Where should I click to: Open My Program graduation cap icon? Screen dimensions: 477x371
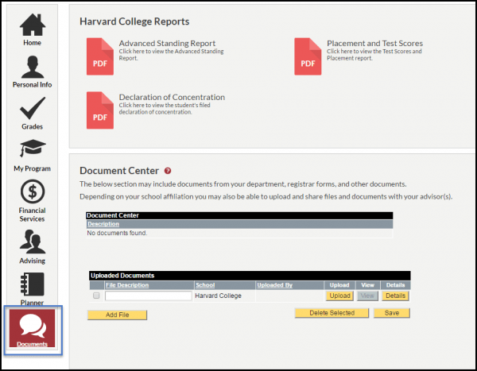tap(32, 153)
